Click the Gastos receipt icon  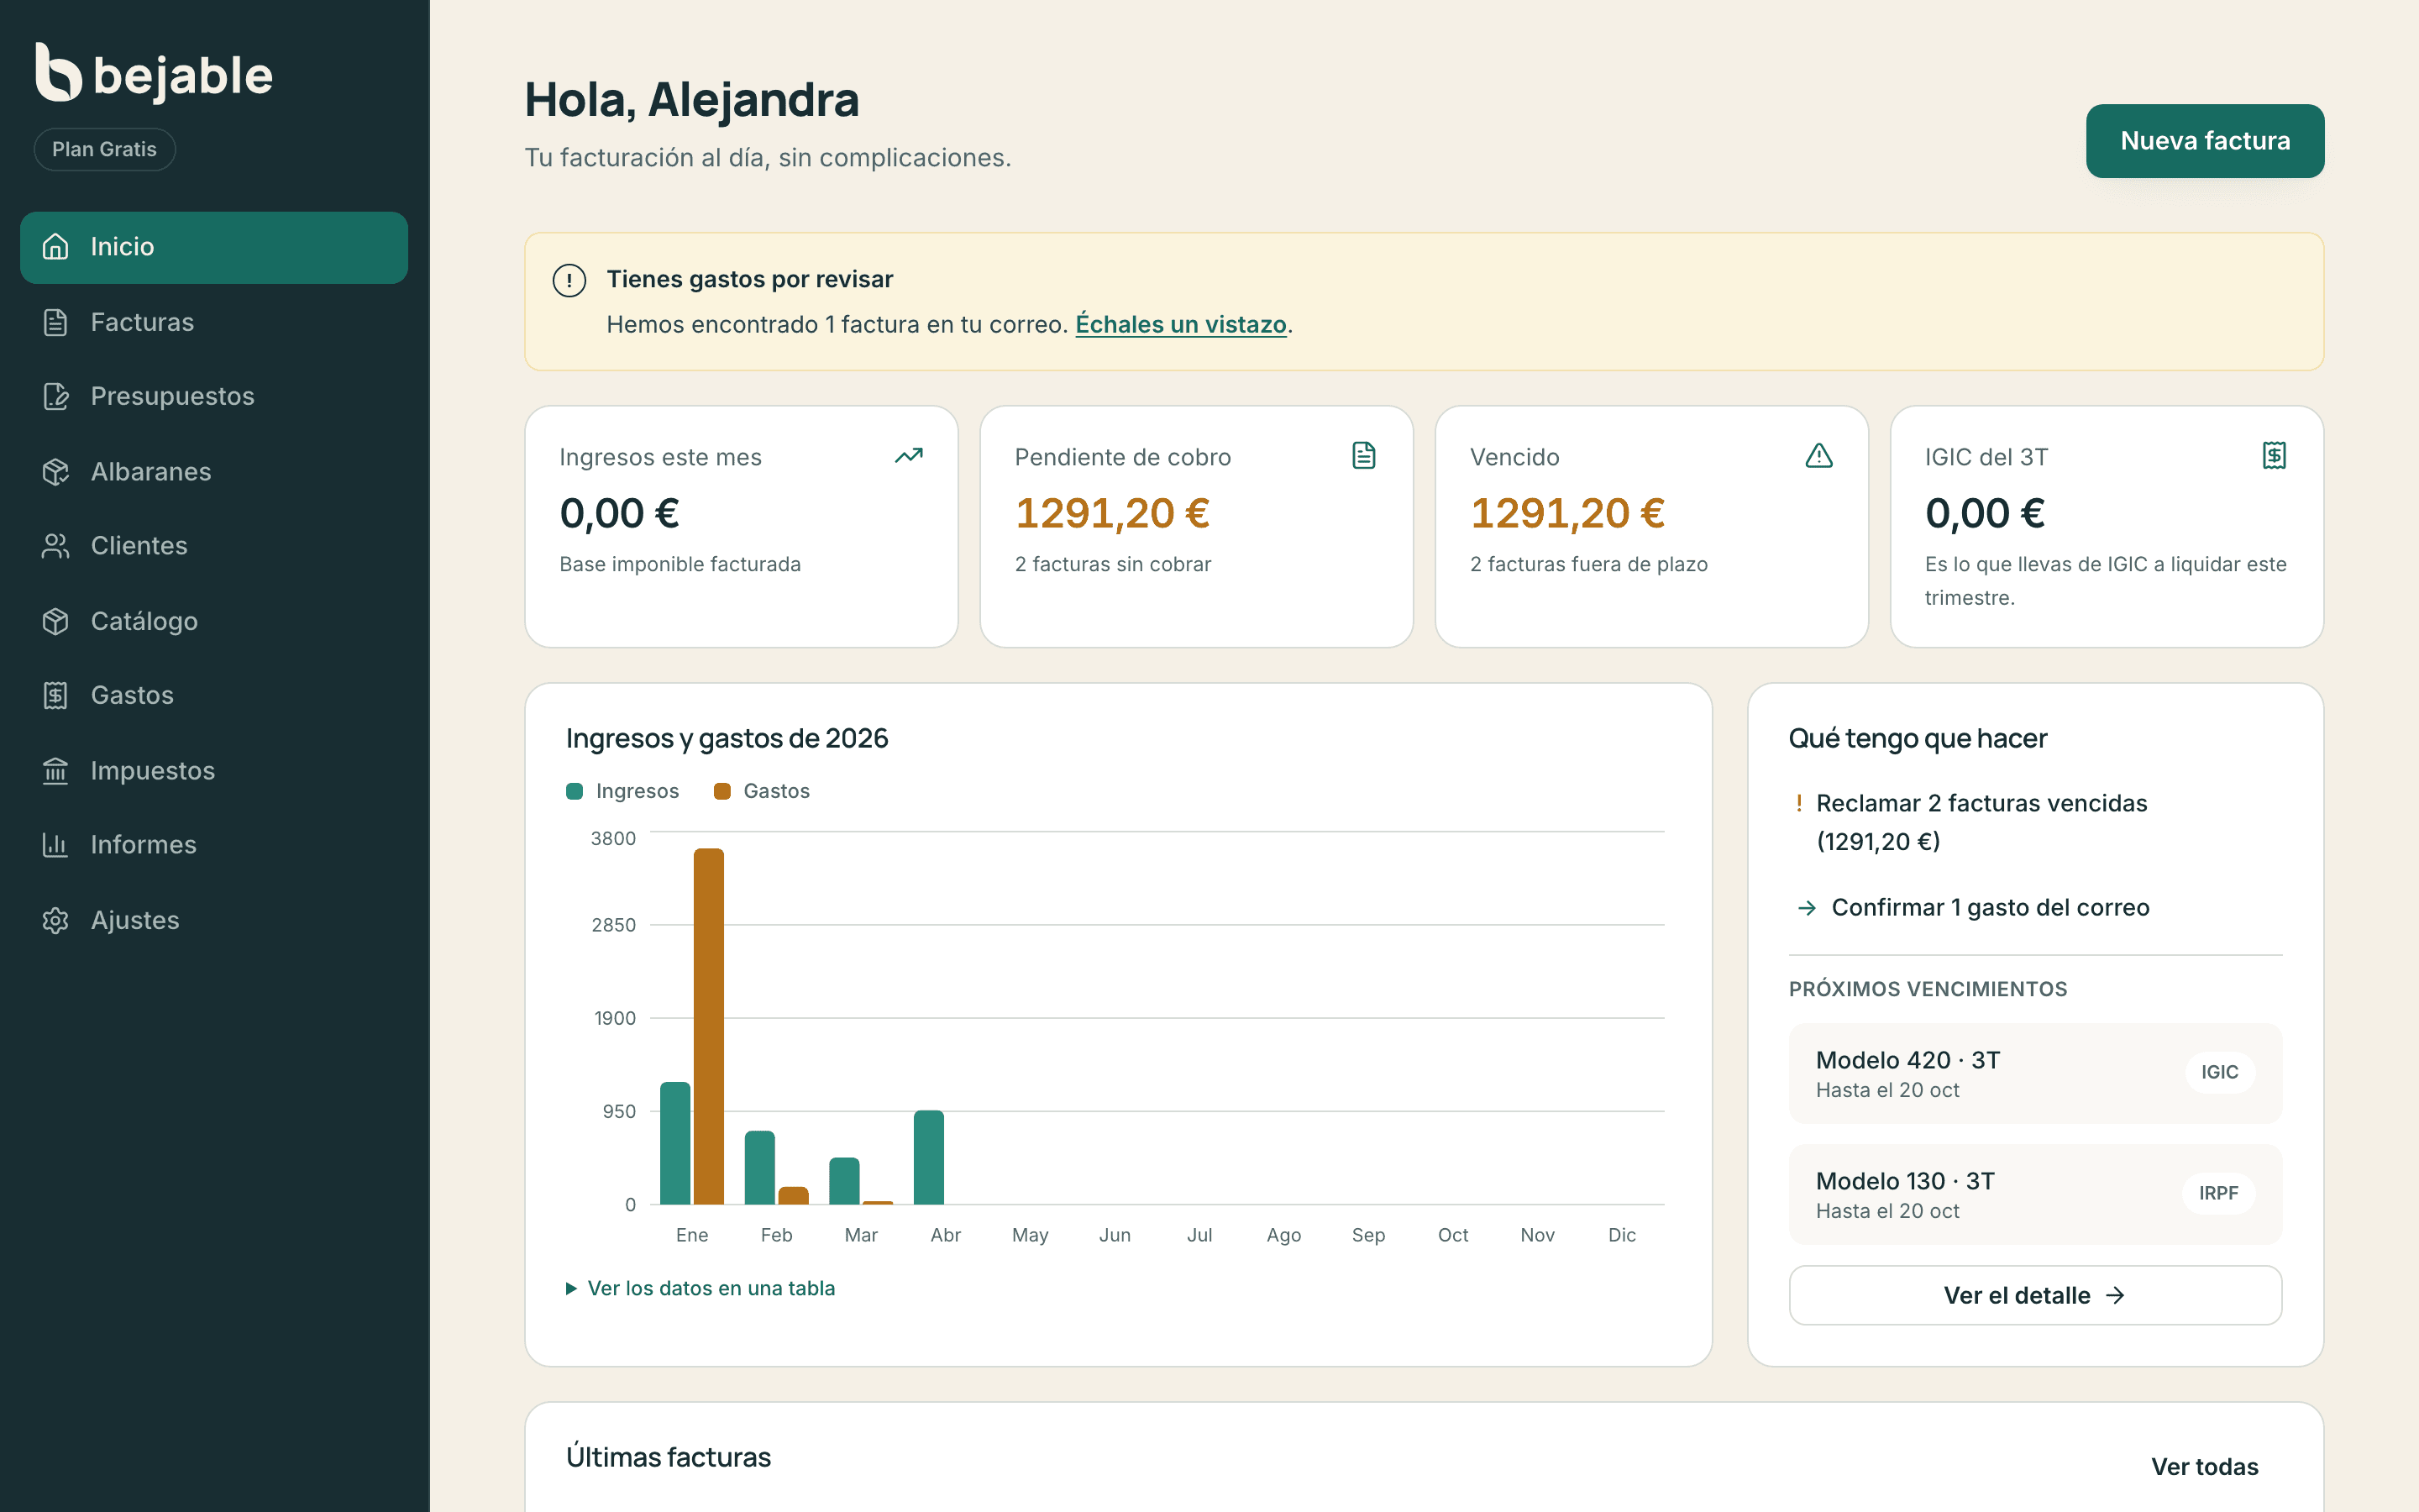55,695
